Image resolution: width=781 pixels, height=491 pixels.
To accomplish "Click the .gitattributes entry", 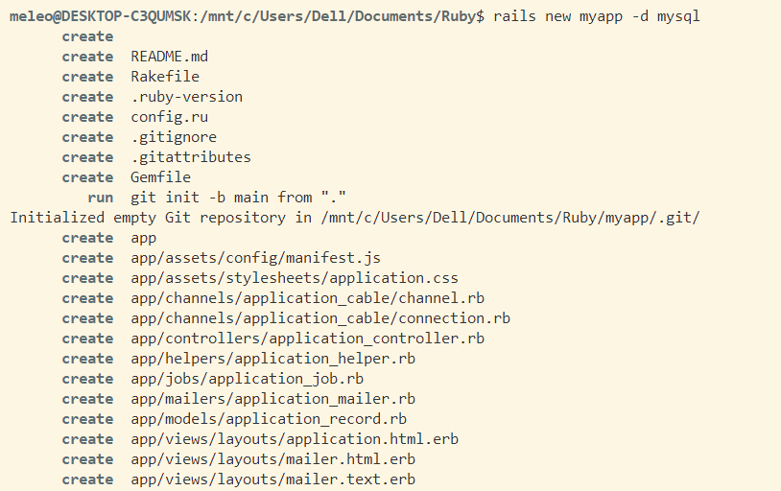I will [191, 157].
